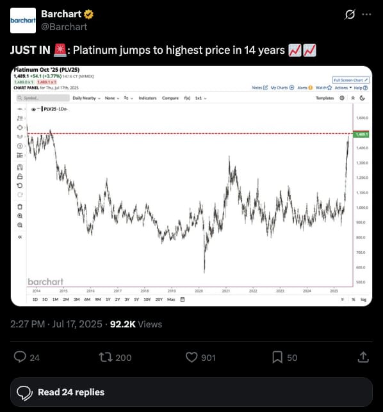This screenshot has height=412, width=383.
Task: Open the tweet's three-dot more options menu
Action: [x=366, y=14]
